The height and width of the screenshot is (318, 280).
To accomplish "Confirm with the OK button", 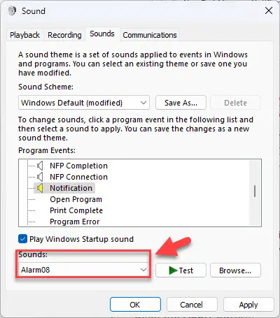I will click(135, 305).
